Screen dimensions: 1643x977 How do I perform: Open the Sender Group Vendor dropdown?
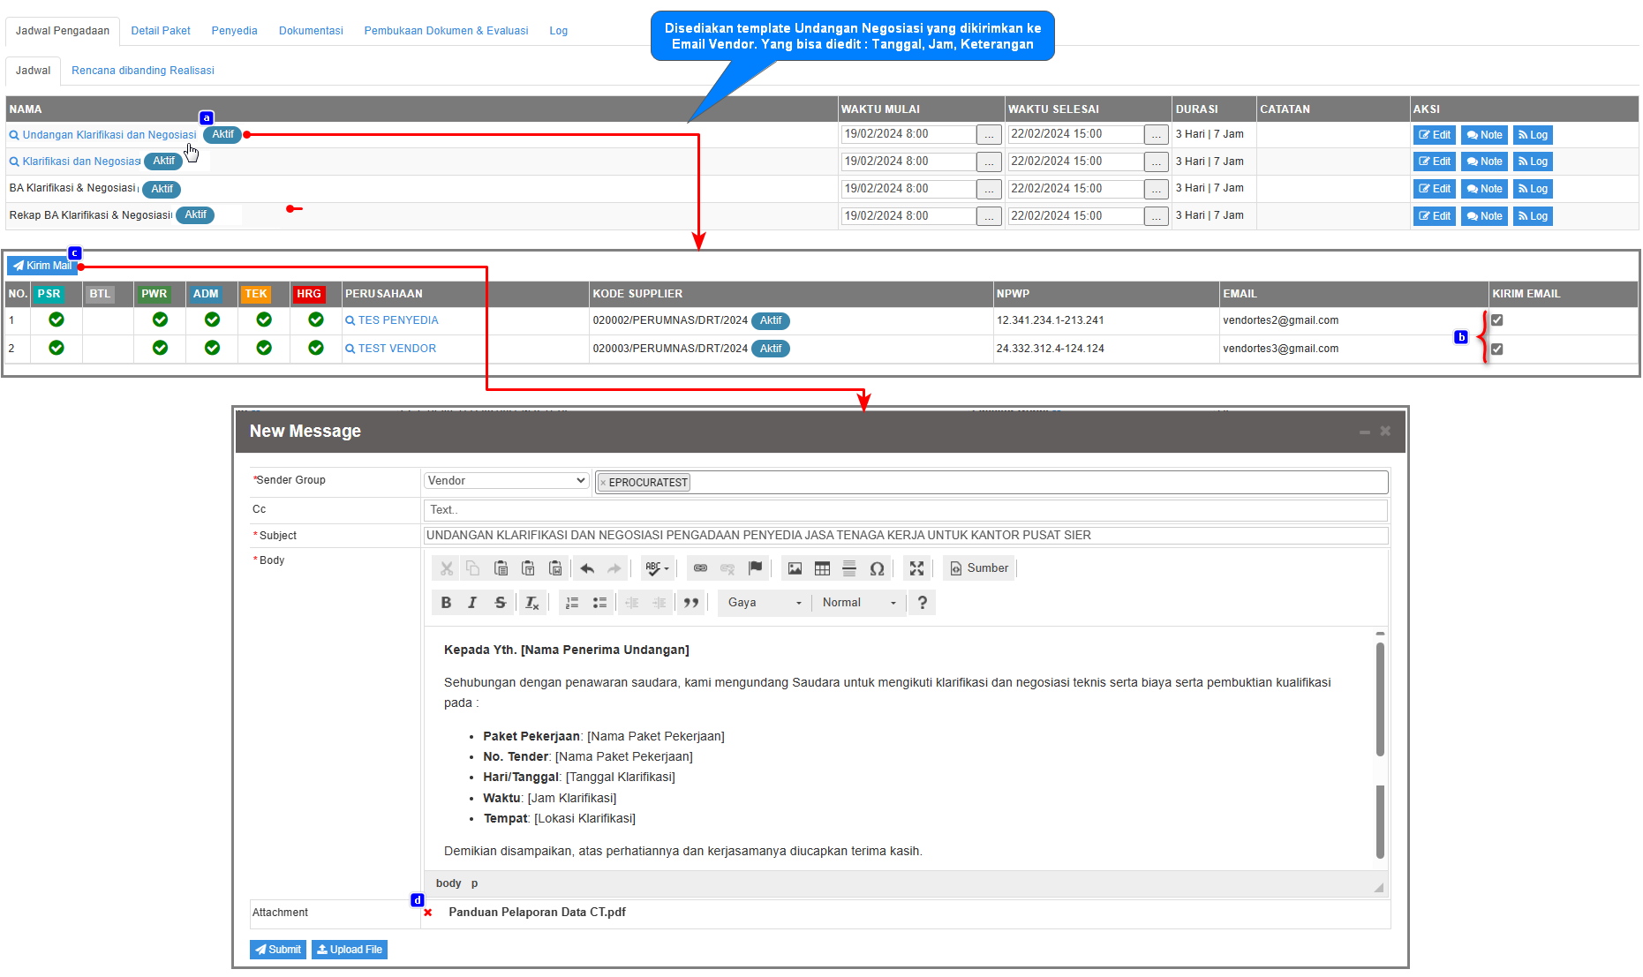(506, 481)
